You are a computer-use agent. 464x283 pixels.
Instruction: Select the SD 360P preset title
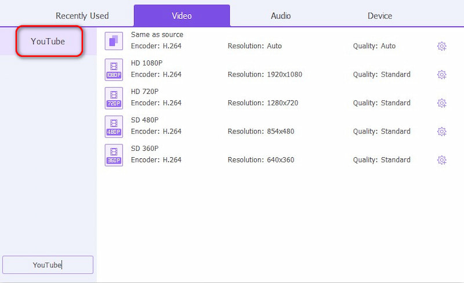pos(144,148)
